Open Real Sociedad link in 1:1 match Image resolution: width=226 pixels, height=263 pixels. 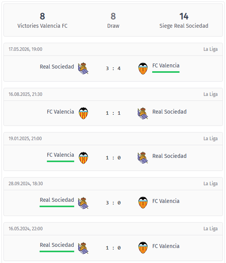(169, 112)
